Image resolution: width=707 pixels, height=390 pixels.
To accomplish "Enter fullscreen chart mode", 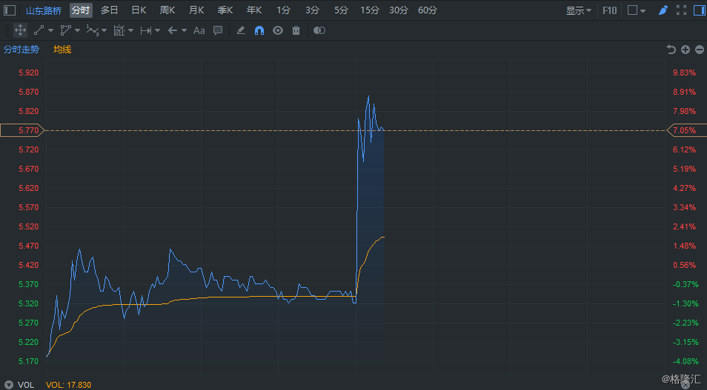I will (681, 10).
